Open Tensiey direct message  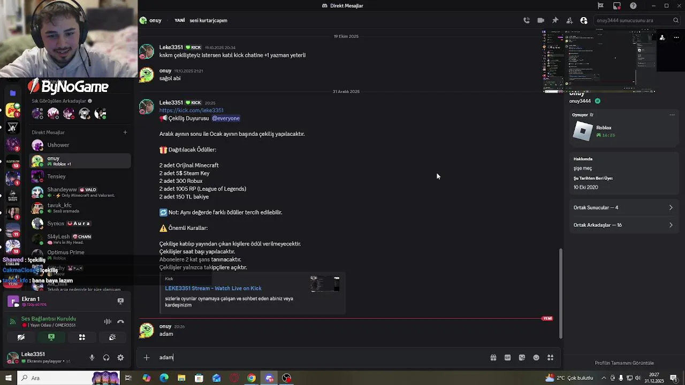[80, 176]
